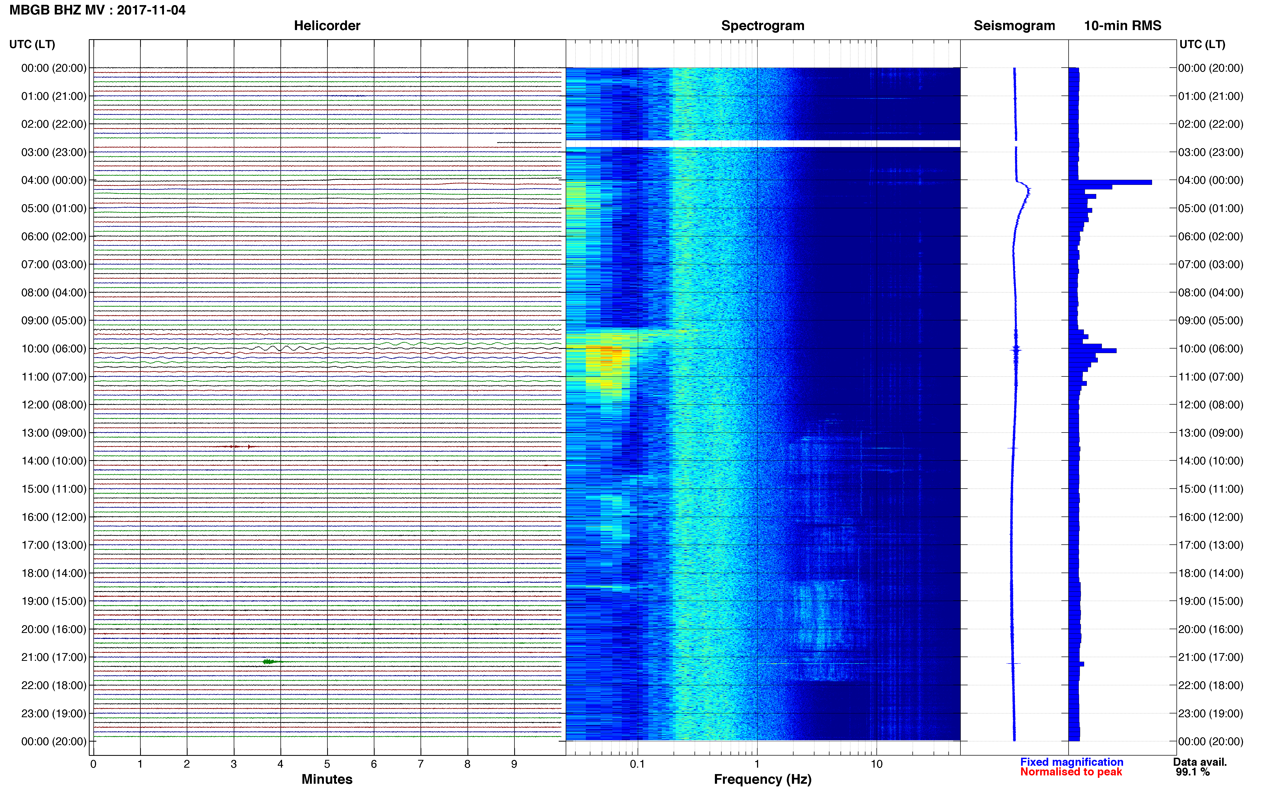Select the 'Helicorder' panel heading

tap(327, 26)
